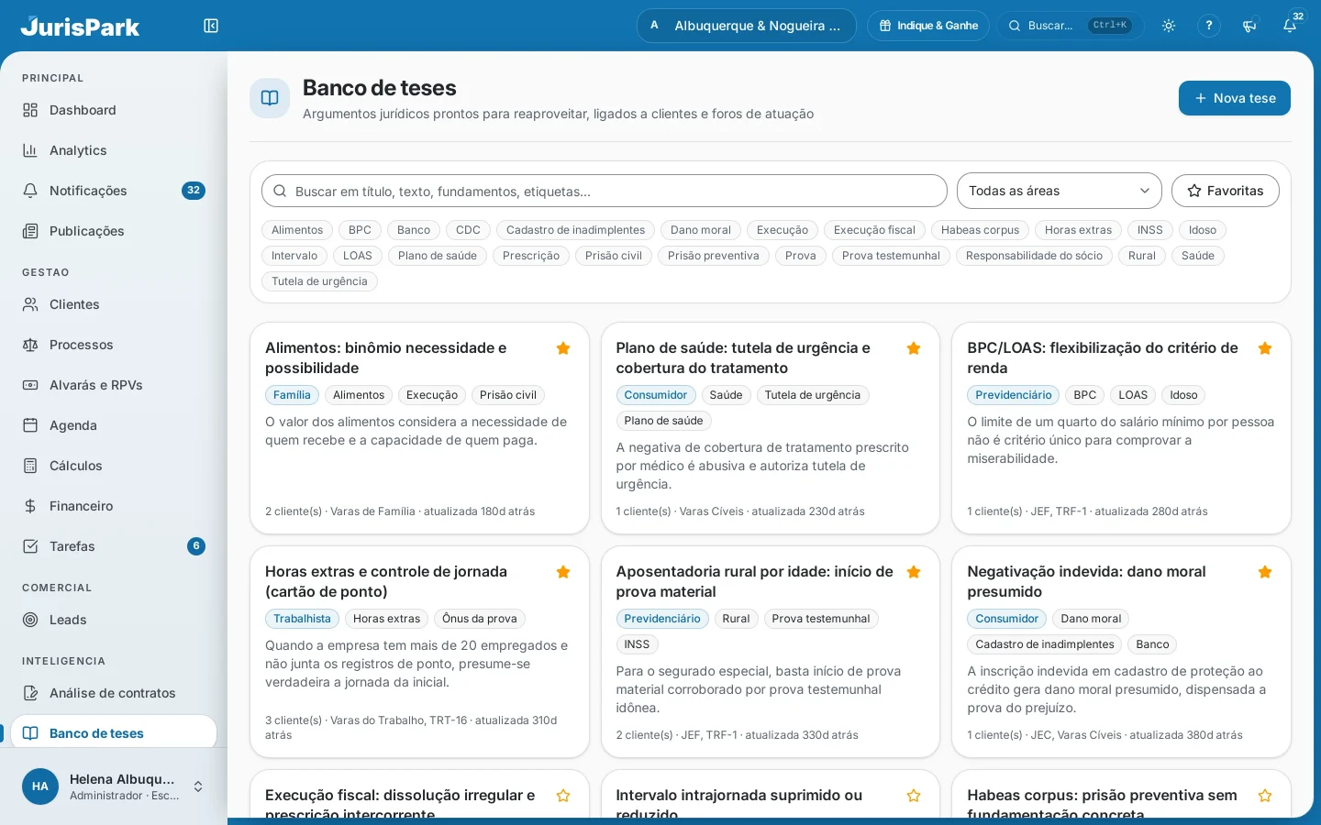Click the Agenda calendar icon

point(30,425)
